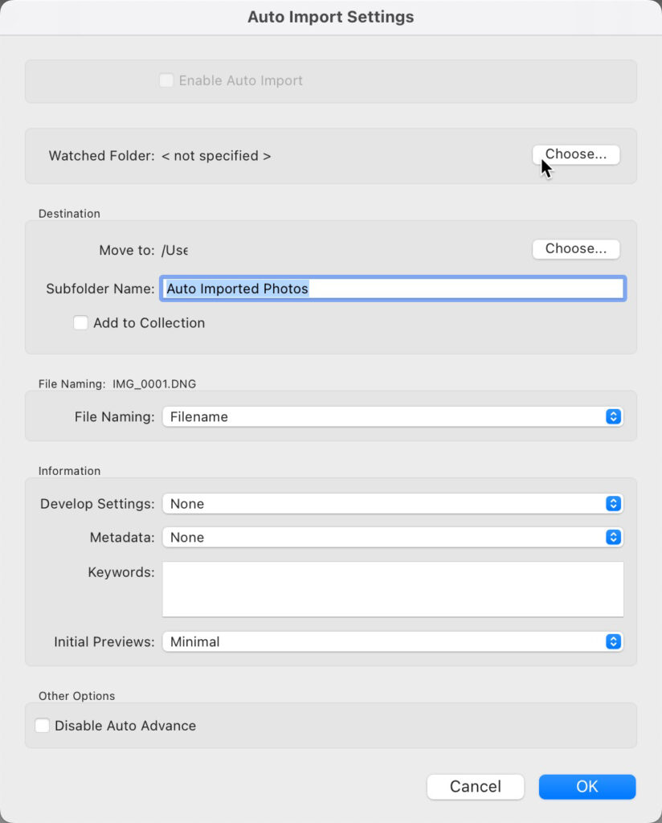This screenshot has width=662, height=823.
Task: Open the Initial Previews dropdown
Action: pyautogui.click(x=392, y=642)
